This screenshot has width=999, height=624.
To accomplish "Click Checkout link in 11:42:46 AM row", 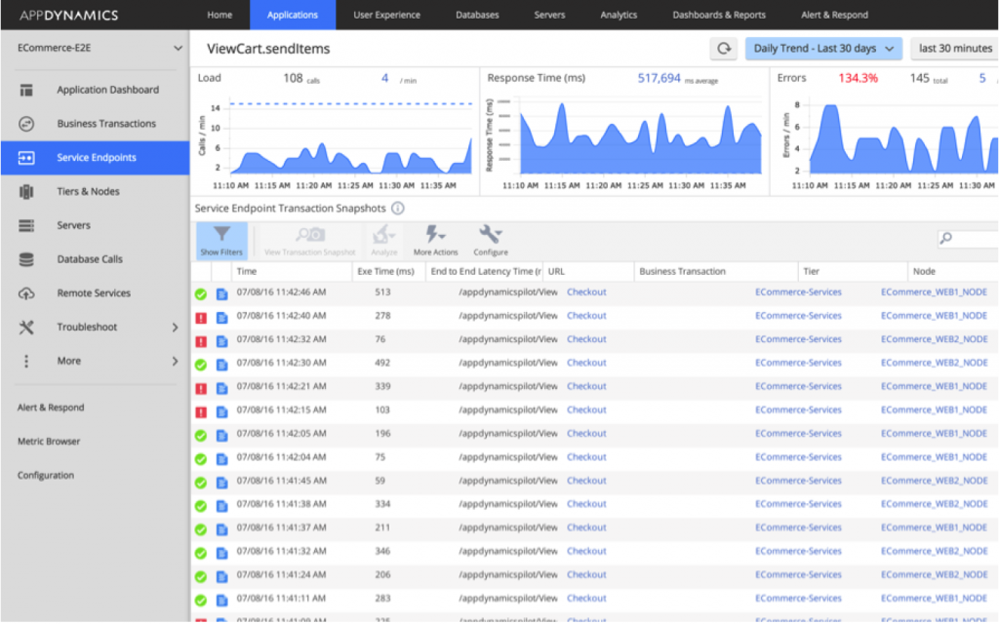I will 586,292.
